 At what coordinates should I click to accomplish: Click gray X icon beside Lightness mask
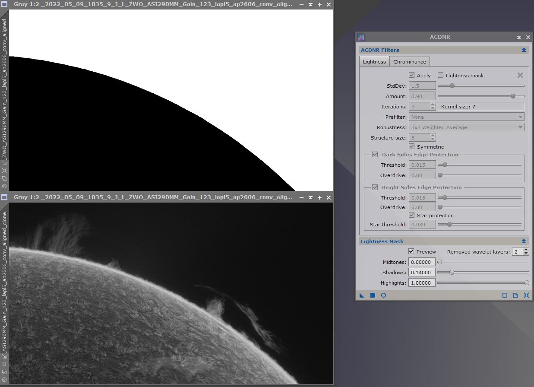click(520, 75)
